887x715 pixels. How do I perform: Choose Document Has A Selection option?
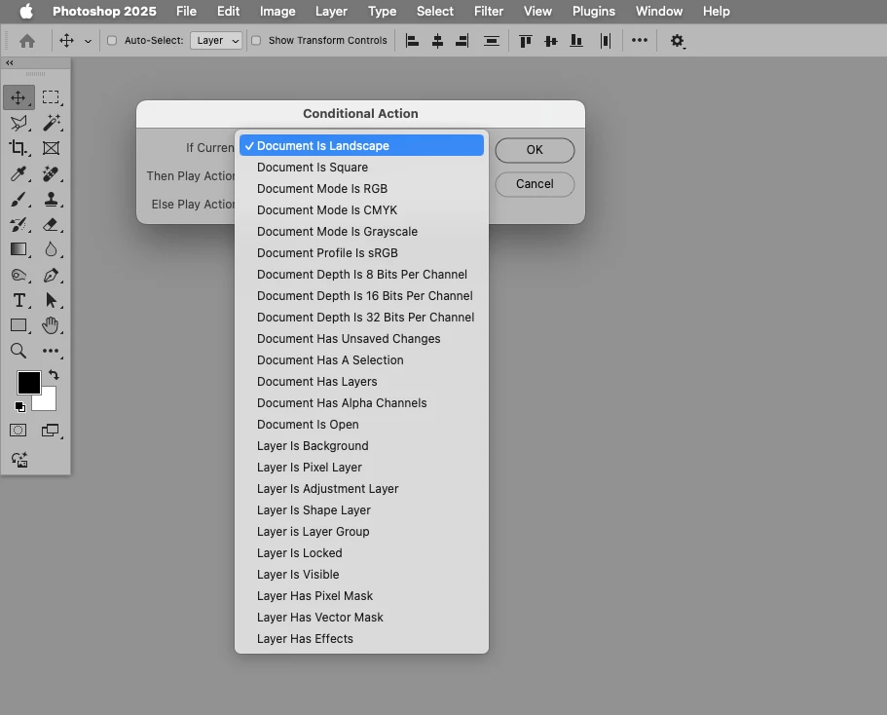click(x=361, y=360)
